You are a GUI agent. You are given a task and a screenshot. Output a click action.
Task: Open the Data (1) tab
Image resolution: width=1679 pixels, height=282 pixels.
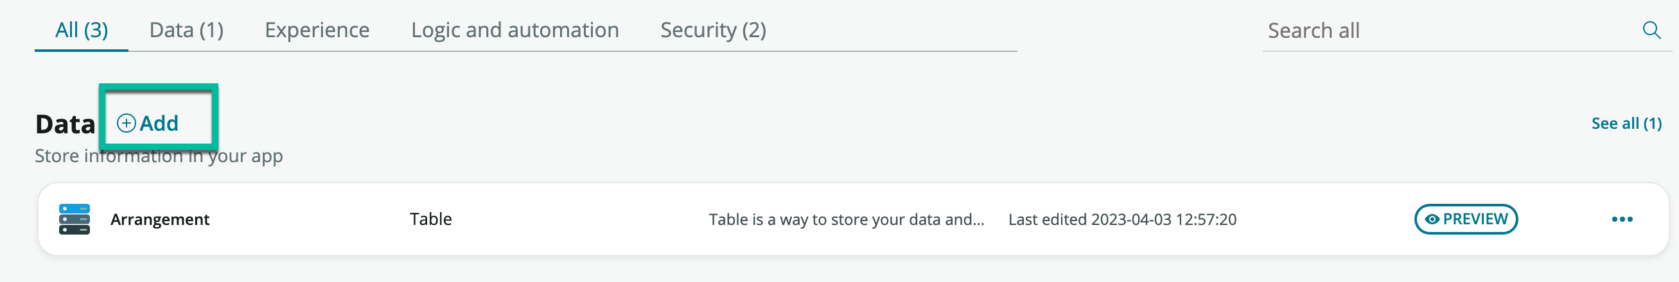tap(186, 30)
